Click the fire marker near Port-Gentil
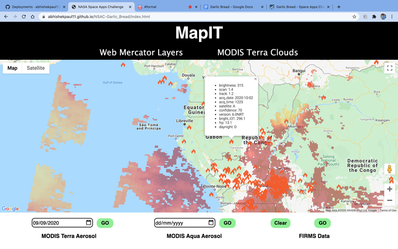The height and width of the screenshot is (249, 398). (x=184, y=141)
